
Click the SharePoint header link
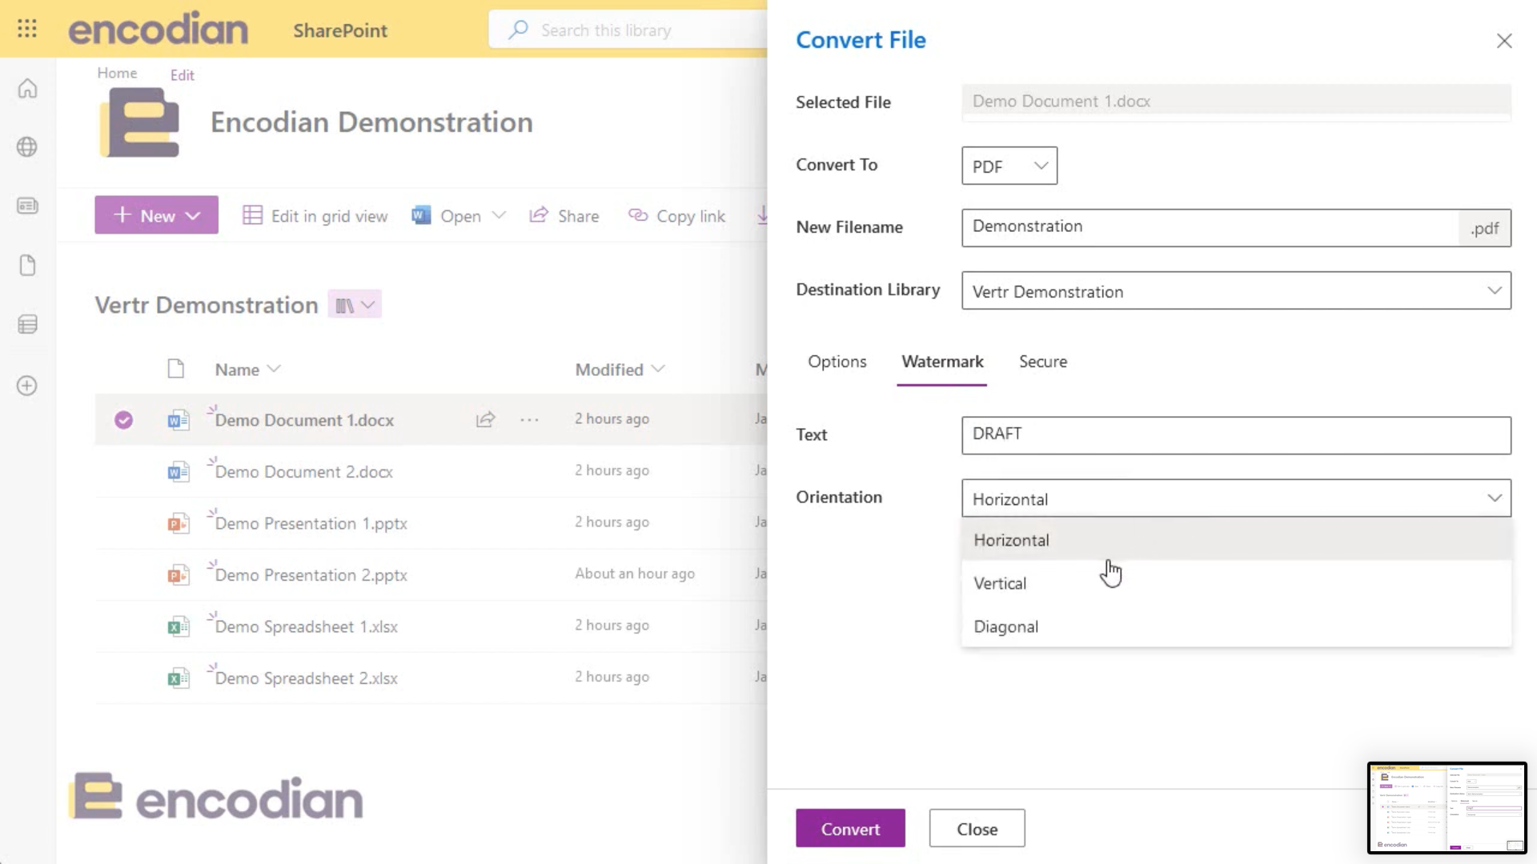click(340, 30)
